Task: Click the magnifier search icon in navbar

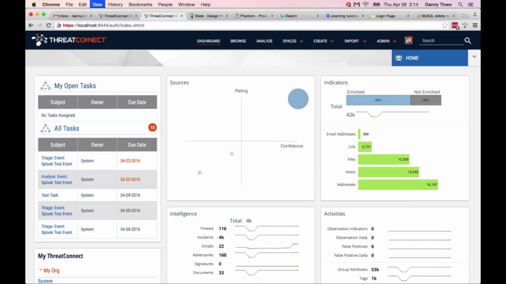Action: coord(468,41)
